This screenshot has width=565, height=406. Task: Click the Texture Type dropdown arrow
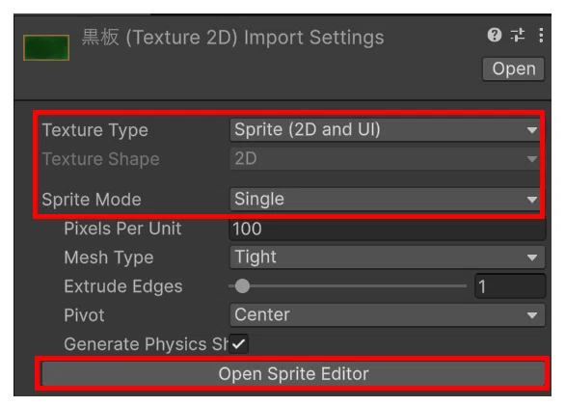click(x=532, y=130)
